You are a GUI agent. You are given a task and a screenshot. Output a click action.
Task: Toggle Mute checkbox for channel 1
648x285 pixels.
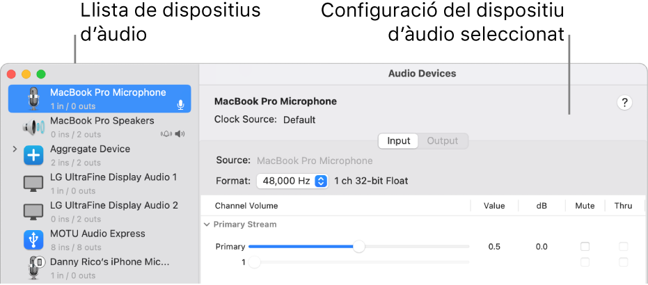coord(585,262)
